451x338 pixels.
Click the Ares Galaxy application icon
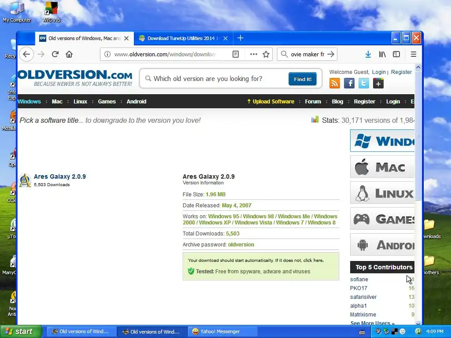click(25, 180)
